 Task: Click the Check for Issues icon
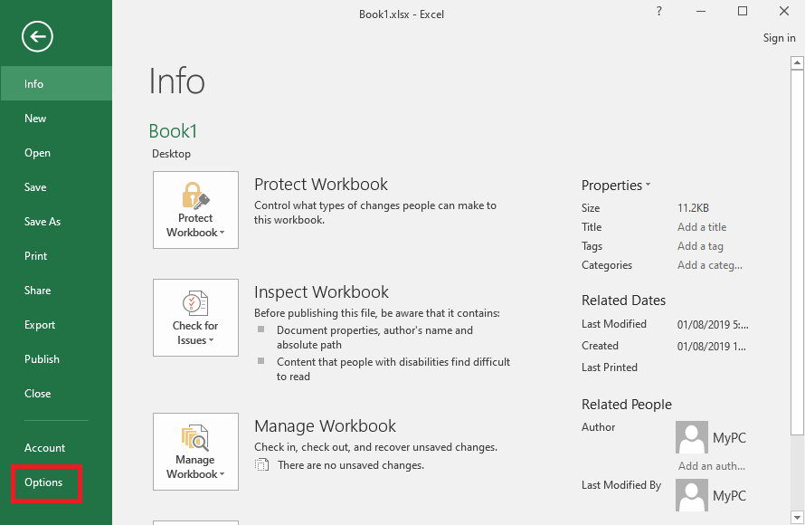[195, 303]
